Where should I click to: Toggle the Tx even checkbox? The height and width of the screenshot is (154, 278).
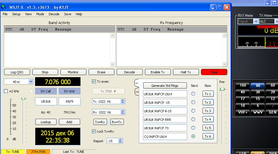coord(94,82)
